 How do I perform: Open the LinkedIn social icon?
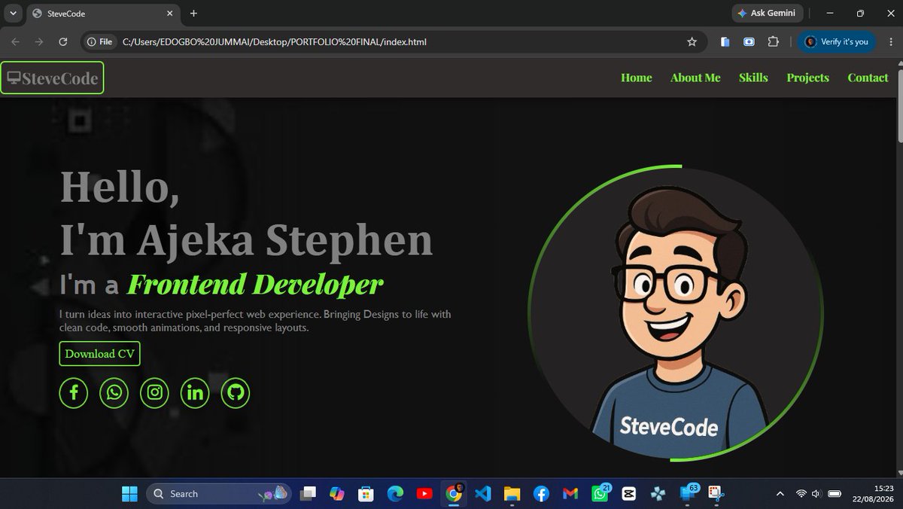click(195, 393)
